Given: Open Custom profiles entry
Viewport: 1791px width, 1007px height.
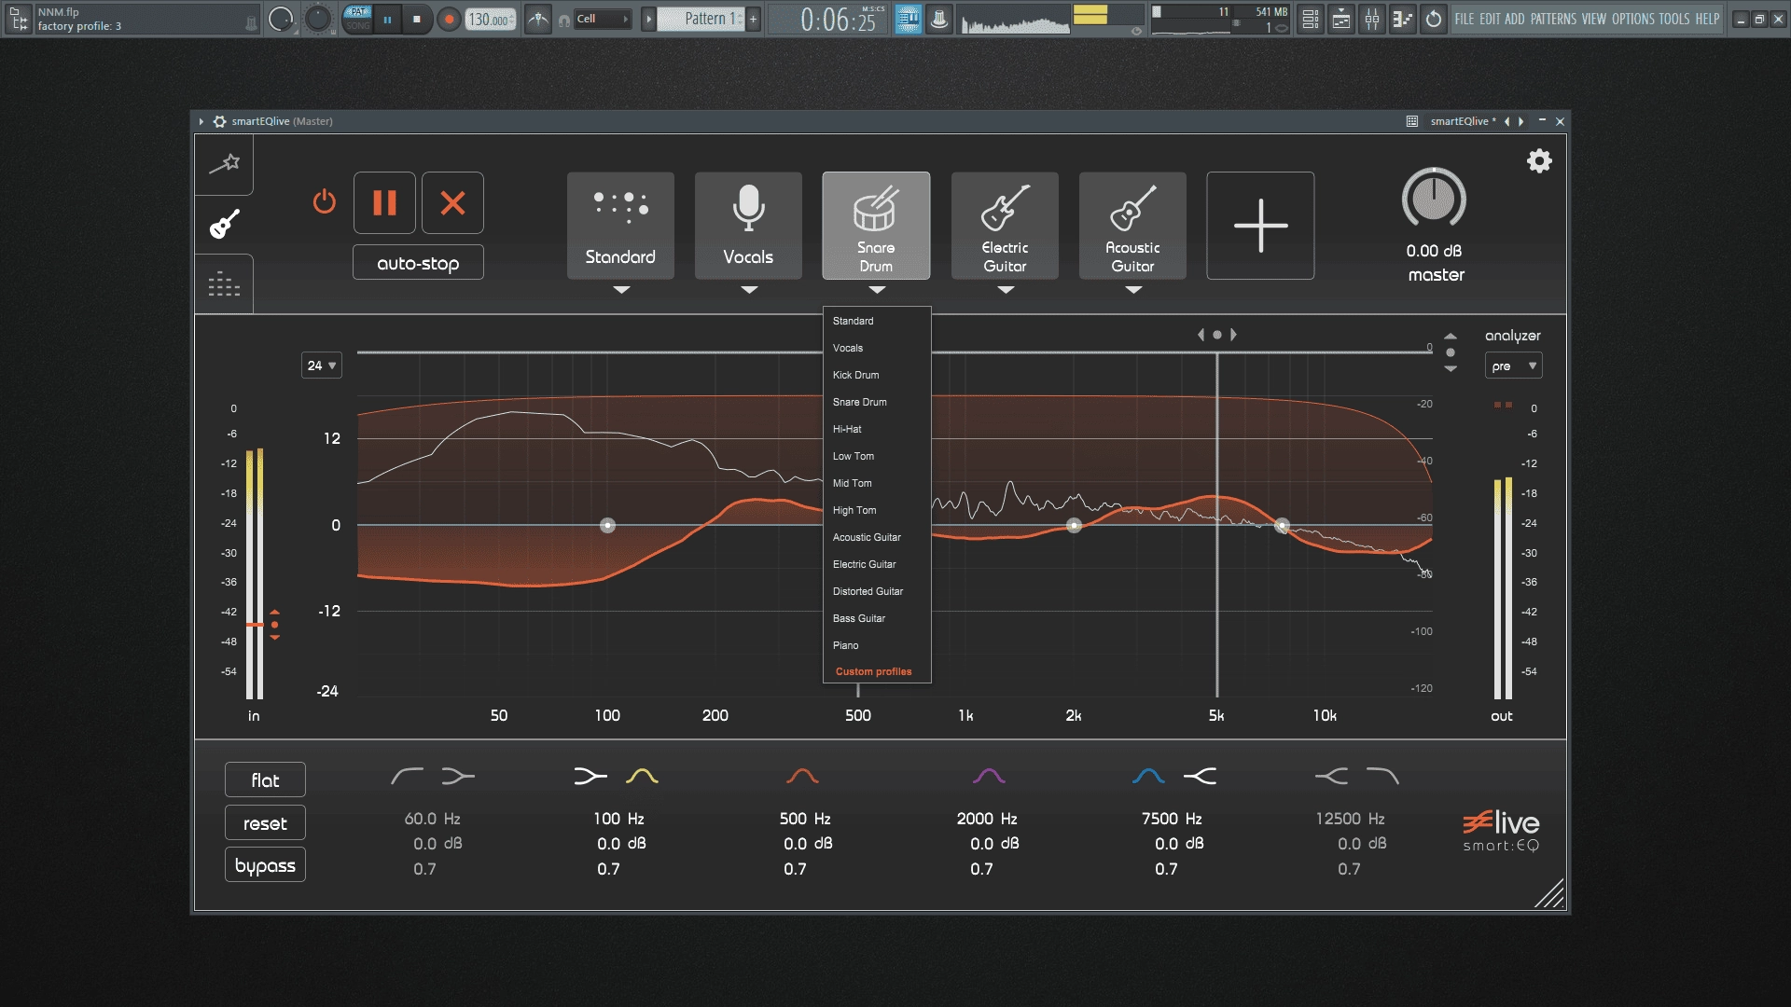Looking at the screenshot, I should pos(877,671).
